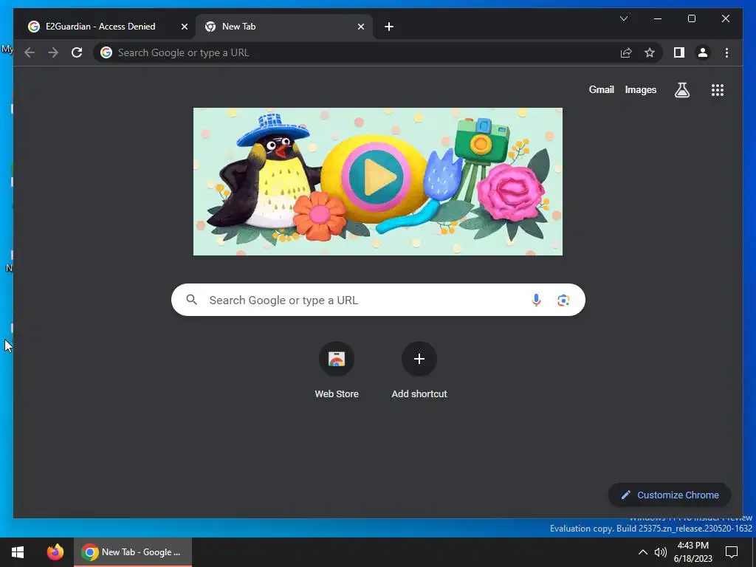Open the Chrome profile avatar menu

(x=703, y=52)
